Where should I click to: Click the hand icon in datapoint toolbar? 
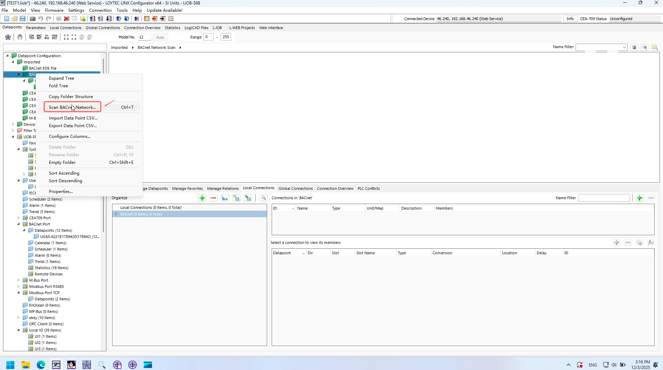(x=20, y=37)
